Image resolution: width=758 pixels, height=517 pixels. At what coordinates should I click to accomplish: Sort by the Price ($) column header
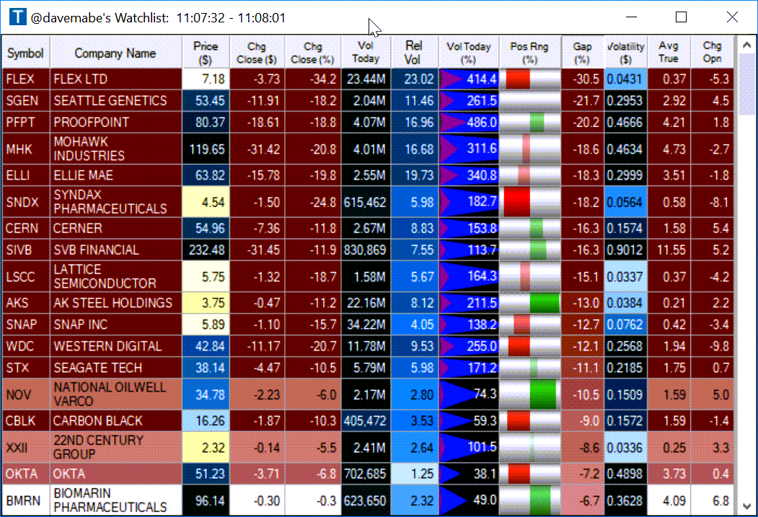206,53
